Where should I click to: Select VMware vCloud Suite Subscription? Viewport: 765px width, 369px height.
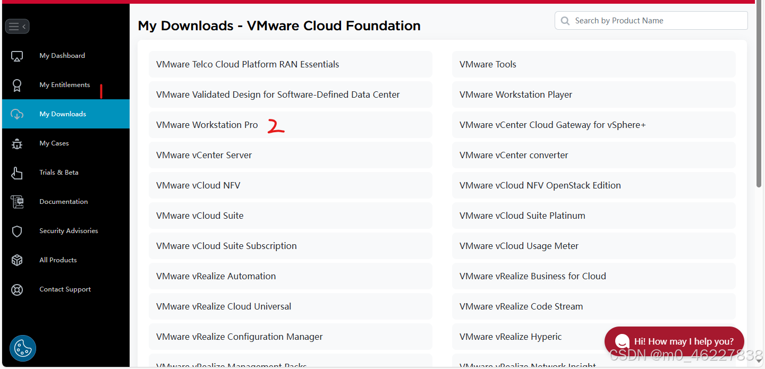[291, 246]
